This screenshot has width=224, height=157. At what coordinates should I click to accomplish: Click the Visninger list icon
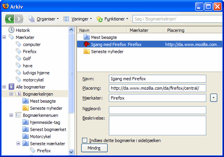66,19
